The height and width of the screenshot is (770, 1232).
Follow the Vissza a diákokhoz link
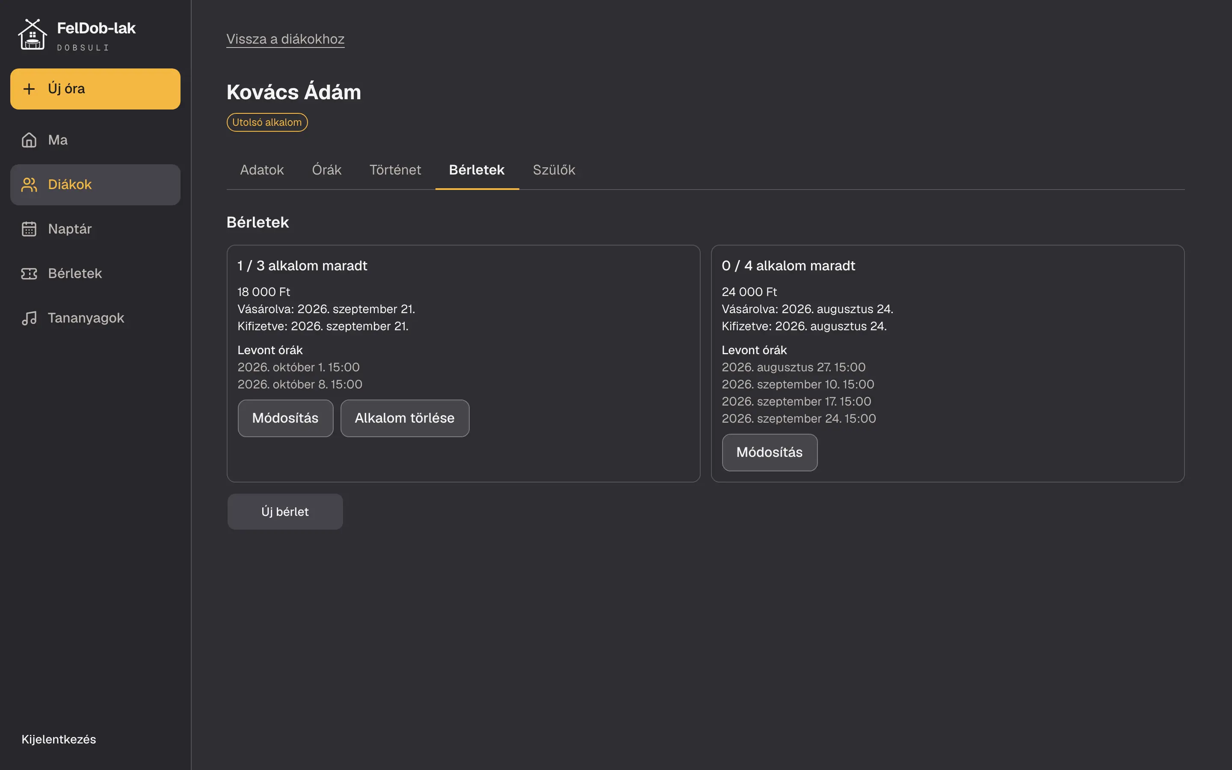click(x=285, y=39)
